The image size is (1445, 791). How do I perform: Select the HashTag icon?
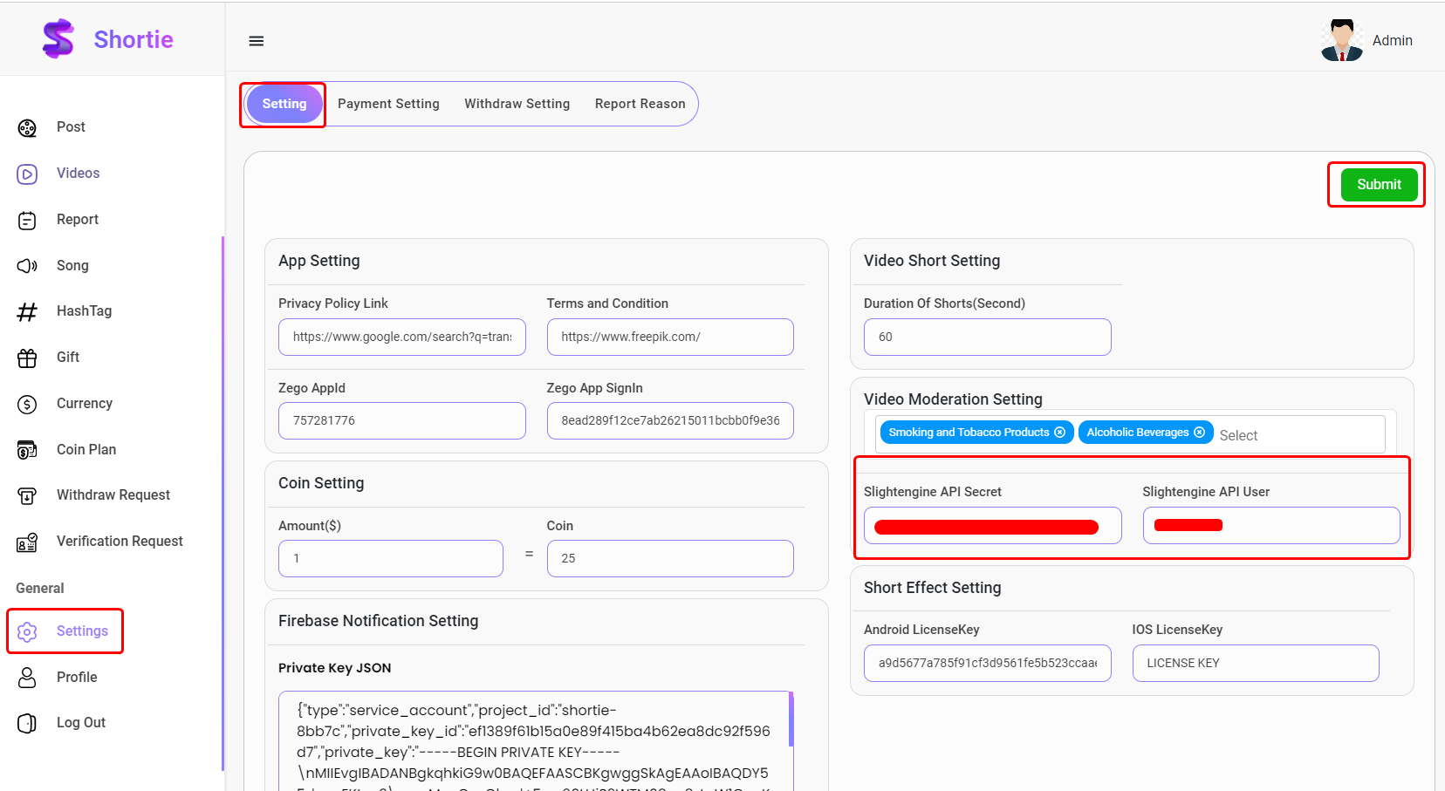(x=27, y=312)
